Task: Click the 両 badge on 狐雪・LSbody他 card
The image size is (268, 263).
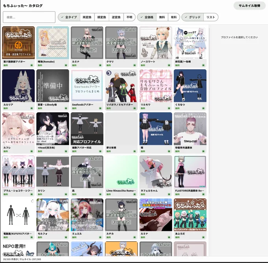Action: tap(66, 108)
